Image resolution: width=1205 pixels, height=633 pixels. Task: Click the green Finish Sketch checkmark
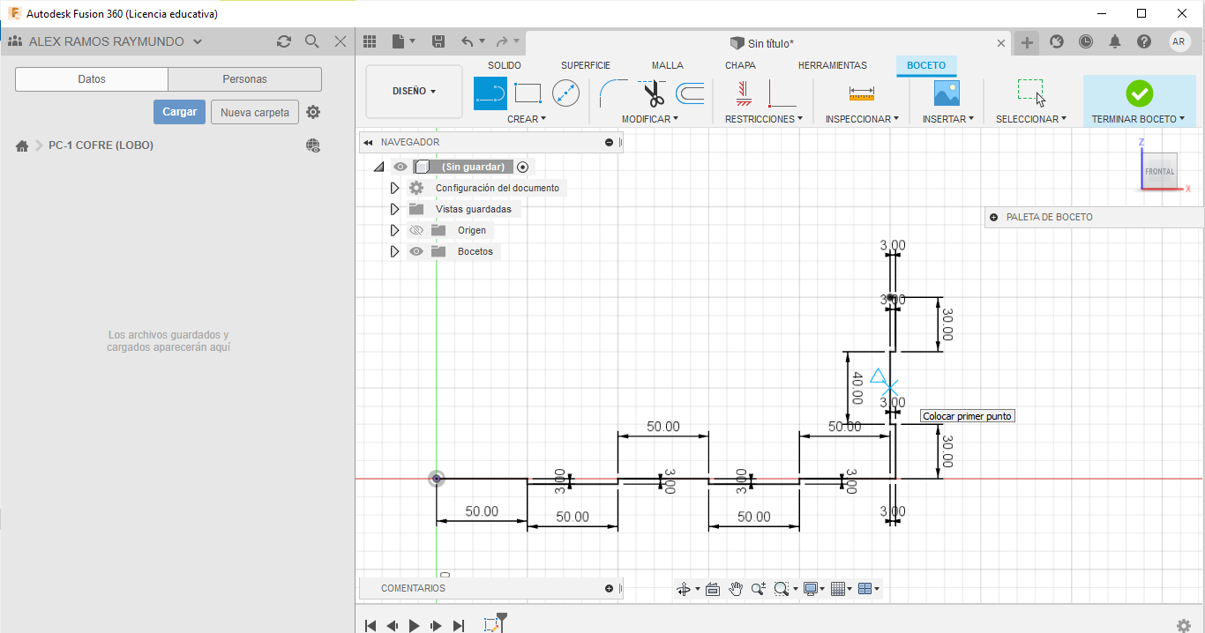(x=1139, y=93)
